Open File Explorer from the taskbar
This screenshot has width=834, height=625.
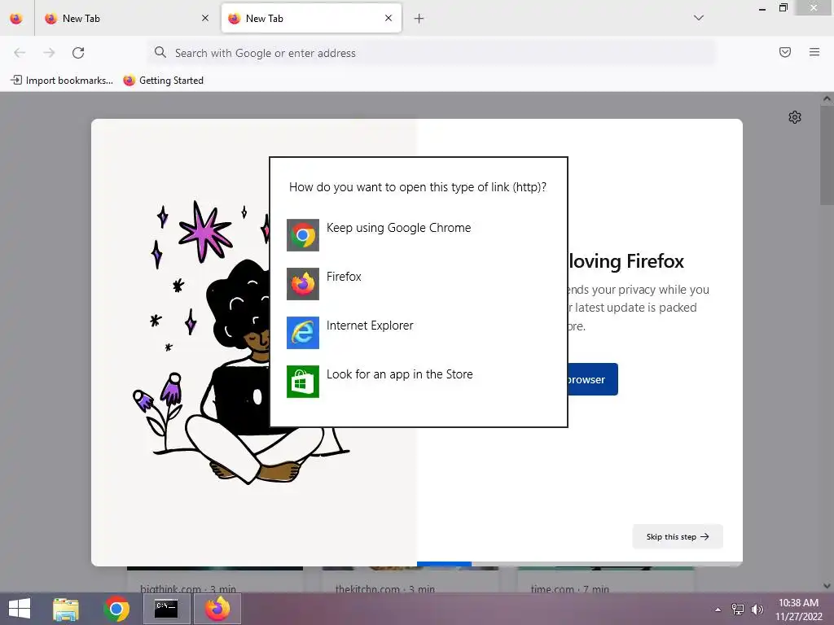(66, 609)
